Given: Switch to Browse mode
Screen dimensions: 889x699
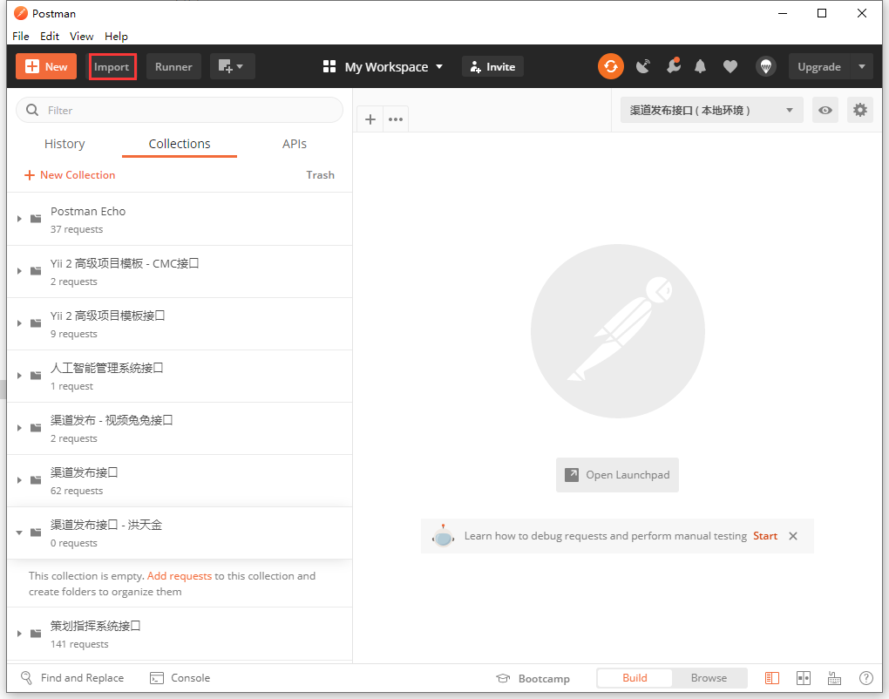Looking at the screenshot, I should [x=709, y=678].
